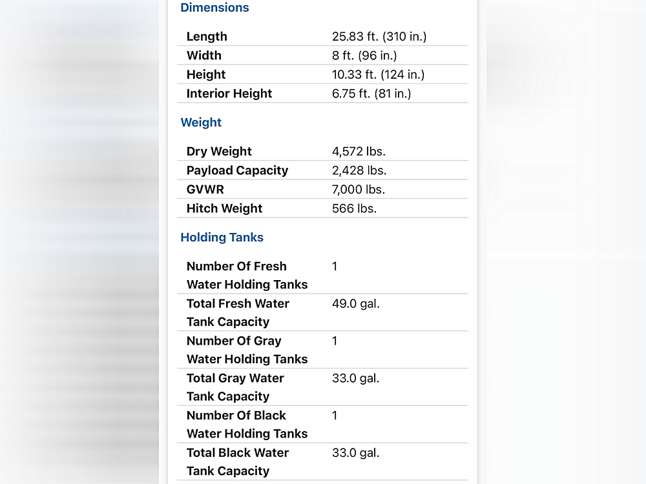Image resolution: width=646 pixels, height=484 pixels.
Task: Click the 7,000 lbs. GVWR value
Action: click(x=359, y=190)
